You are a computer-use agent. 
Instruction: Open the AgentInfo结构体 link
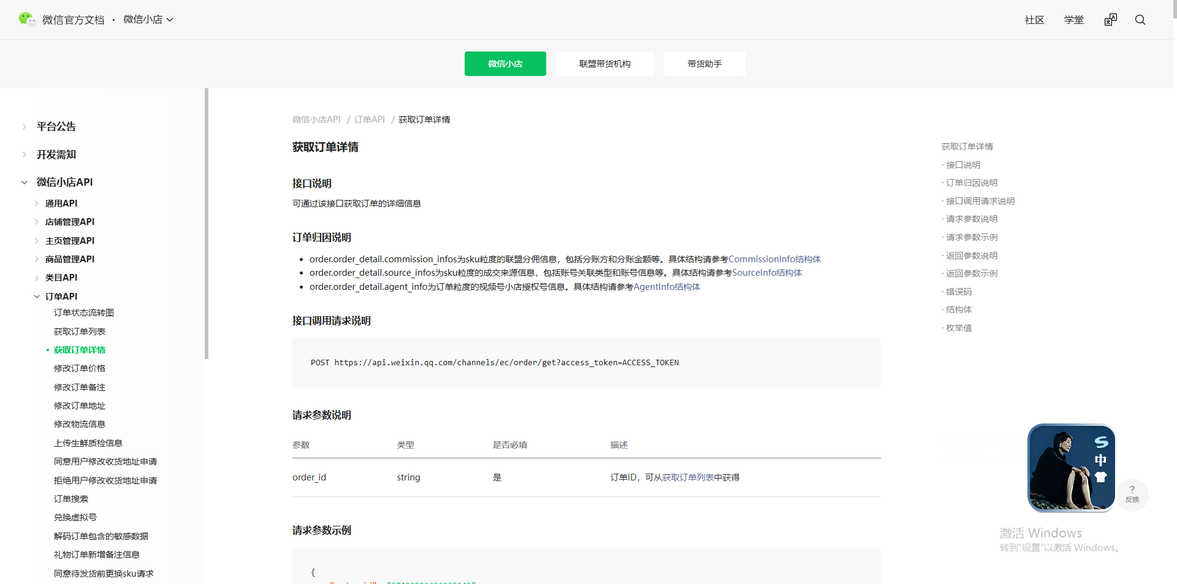(667, 287)
